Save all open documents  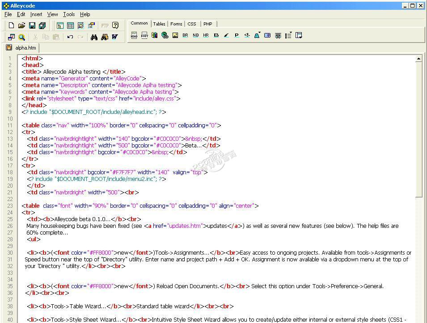[42, 25]
